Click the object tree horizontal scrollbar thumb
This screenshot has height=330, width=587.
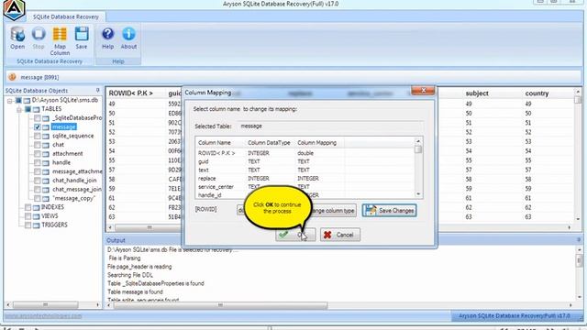(45, 305)
